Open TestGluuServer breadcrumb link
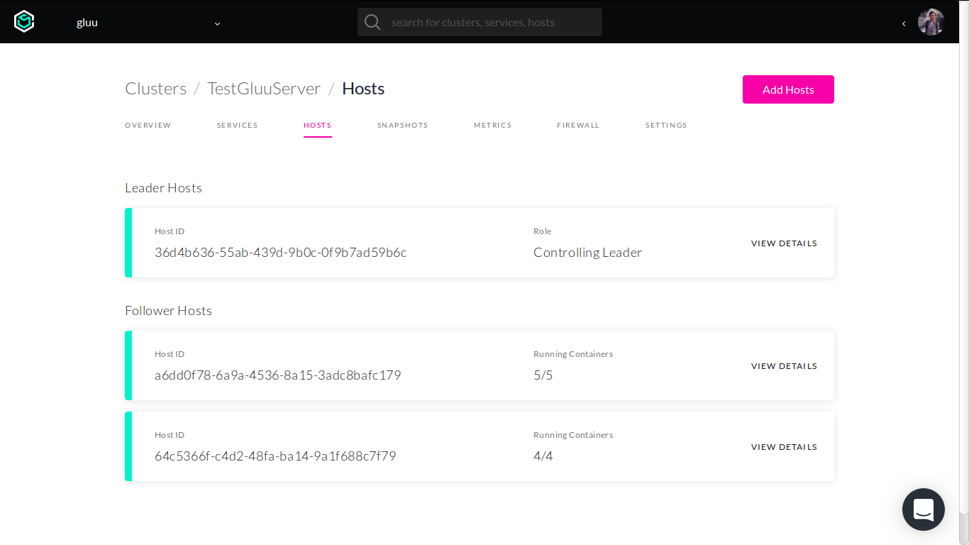969x545 pixels. click(x=264, y=89)
